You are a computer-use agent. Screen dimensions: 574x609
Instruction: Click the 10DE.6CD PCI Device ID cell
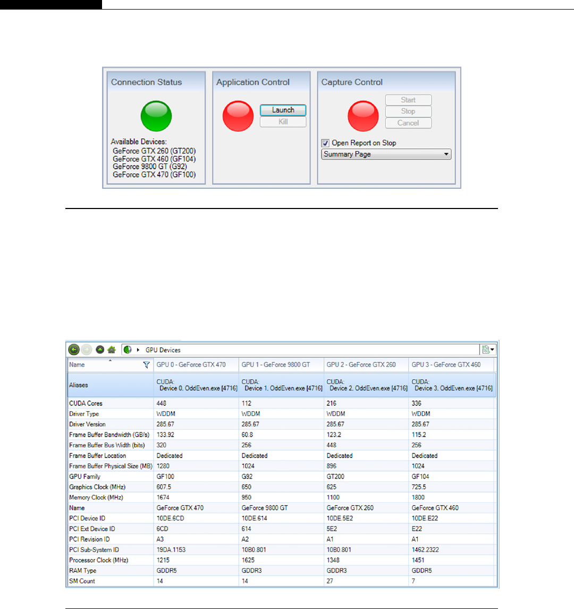tap(171, 519)
